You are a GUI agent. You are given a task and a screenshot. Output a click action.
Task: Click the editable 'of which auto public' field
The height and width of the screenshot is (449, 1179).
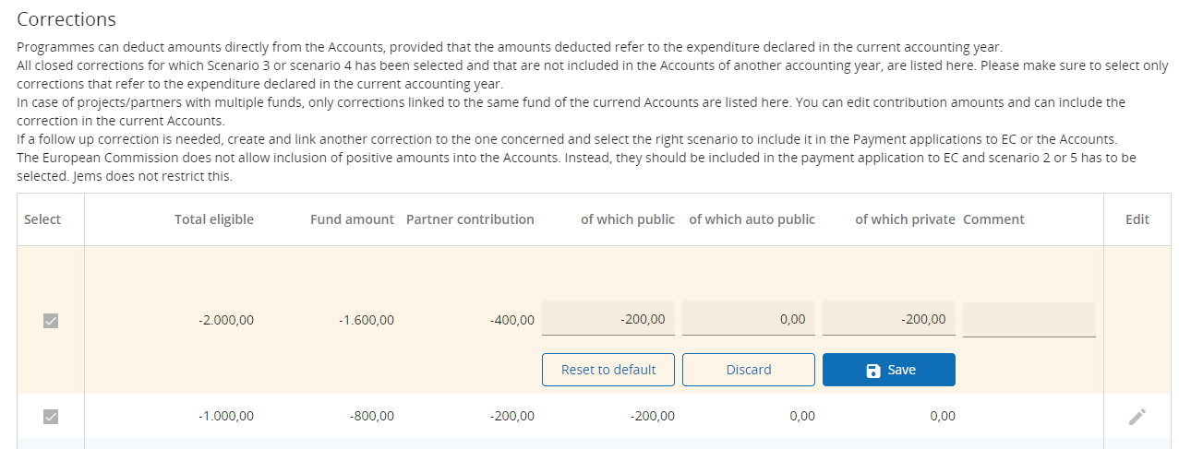(x=749, y=319)
